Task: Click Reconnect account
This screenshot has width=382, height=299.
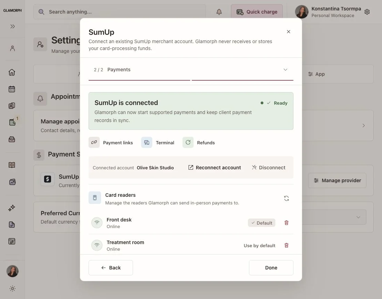Action: [x=215, y=168]
